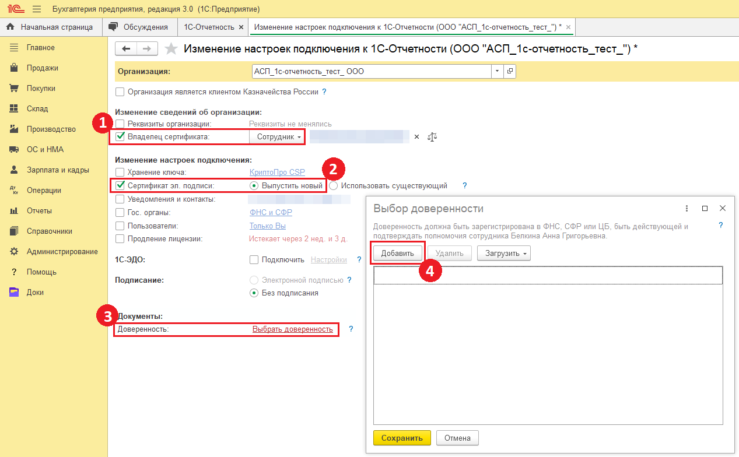
Task: Open the Сотрудник owner type dropdown
Action: (x=277, y=136)
